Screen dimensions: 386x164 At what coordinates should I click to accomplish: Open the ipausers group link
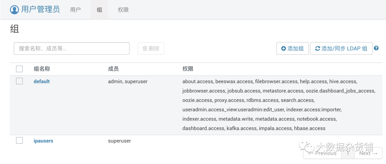[x=43, y=141]
